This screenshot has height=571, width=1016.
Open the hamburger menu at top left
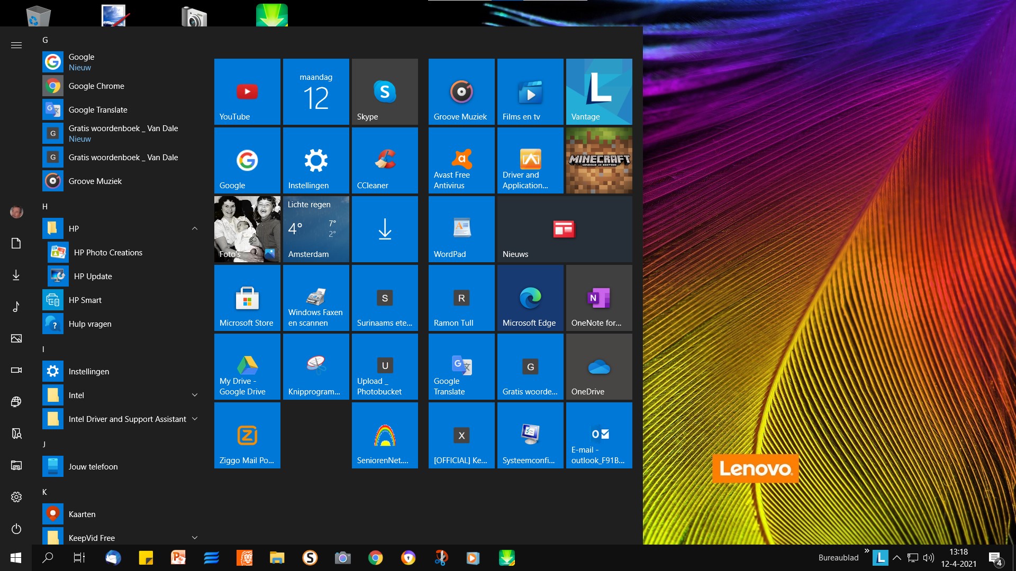click(16, 45)
